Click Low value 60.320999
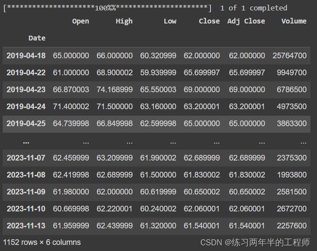 pos(158,56)
